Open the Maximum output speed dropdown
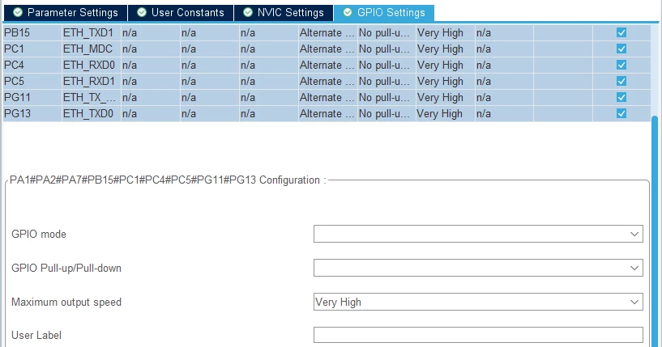Viewport: 662px width, 347px height. click(x=478, y=302)
